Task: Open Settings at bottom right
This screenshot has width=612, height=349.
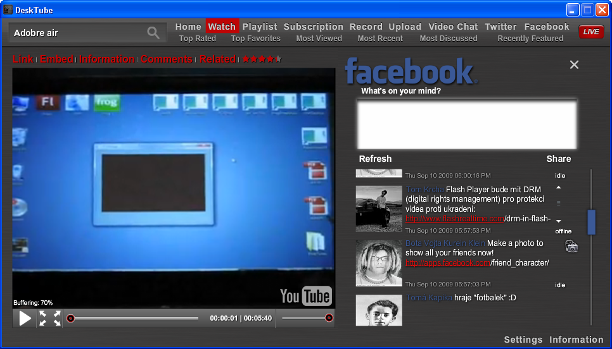Action: [x=523, y=340]
